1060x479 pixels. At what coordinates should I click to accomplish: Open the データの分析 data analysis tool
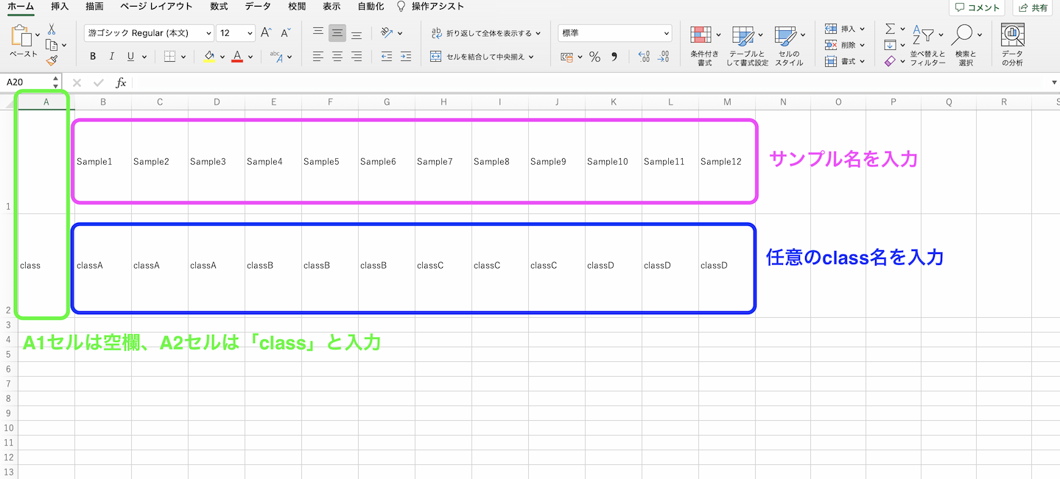pyautogui.click(x=1012, y=45)
